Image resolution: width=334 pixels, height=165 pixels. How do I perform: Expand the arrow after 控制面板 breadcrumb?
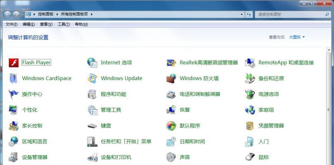(x=57, y=14)
